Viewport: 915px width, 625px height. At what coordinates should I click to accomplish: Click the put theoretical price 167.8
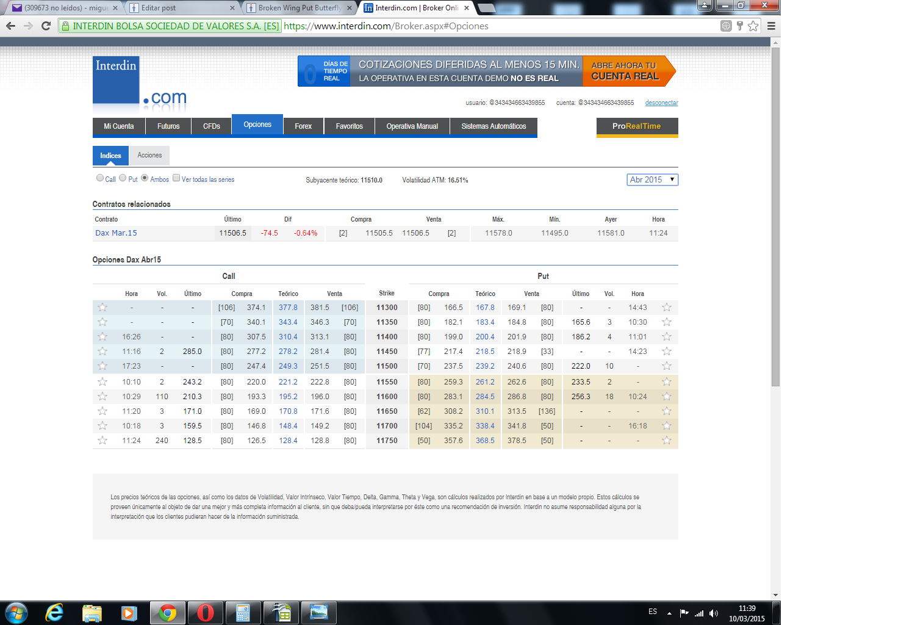tap(485, 308)
